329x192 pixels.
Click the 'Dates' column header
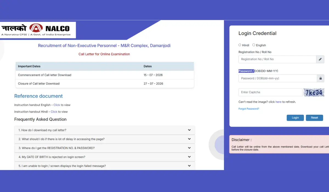pos(148,66)
